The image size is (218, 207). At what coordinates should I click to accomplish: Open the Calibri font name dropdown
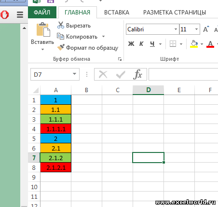(x=176, y=29)
